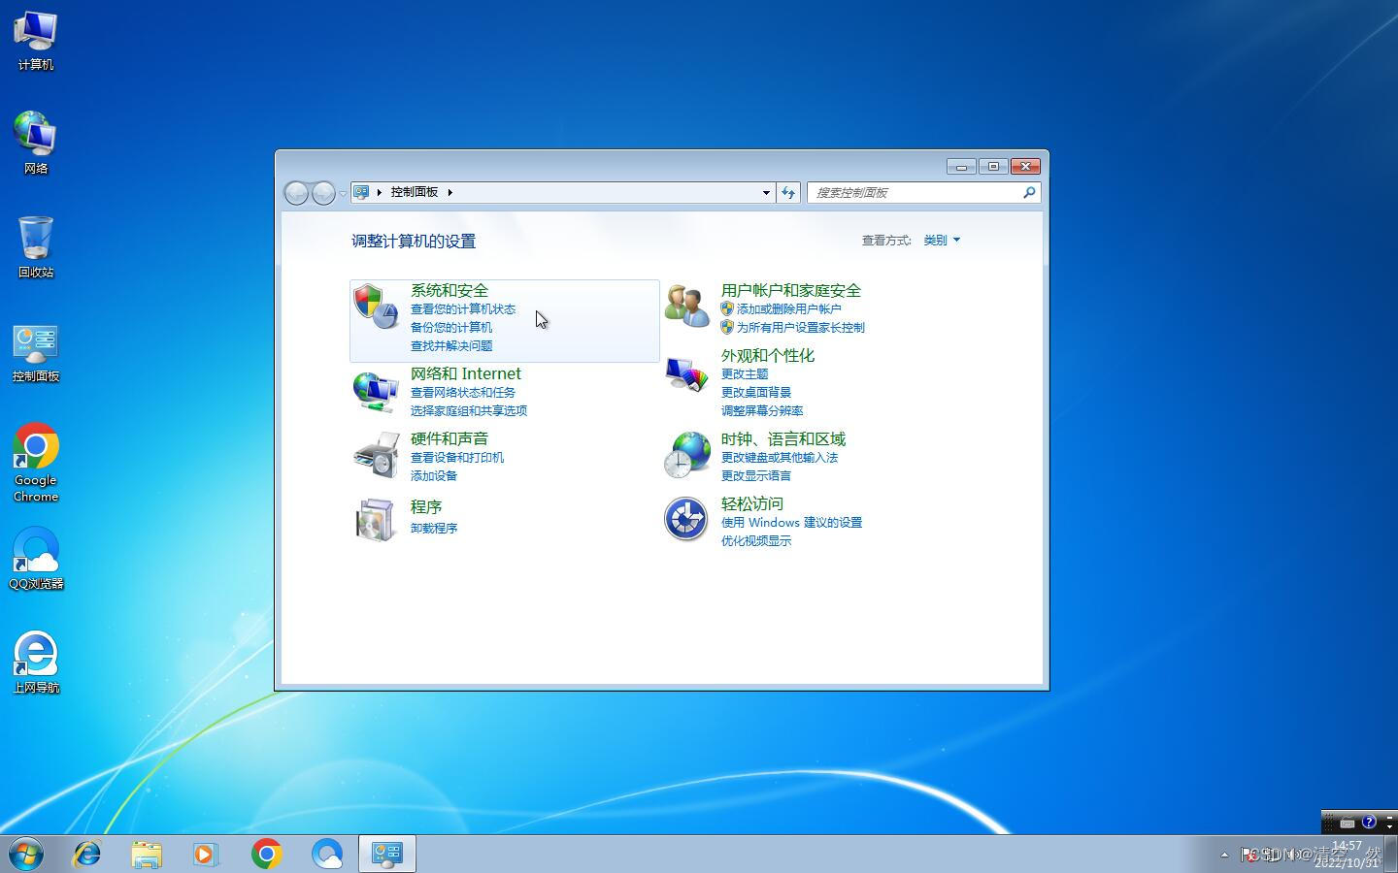Open the recent pages dropdown arrow
The image size is (1398, 873).
click(342, 193)
